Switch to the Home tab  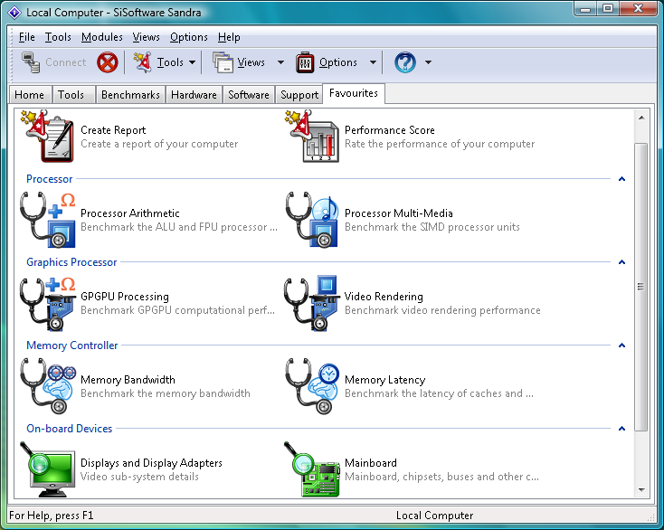pyautogui.click(x=29, y=95)
